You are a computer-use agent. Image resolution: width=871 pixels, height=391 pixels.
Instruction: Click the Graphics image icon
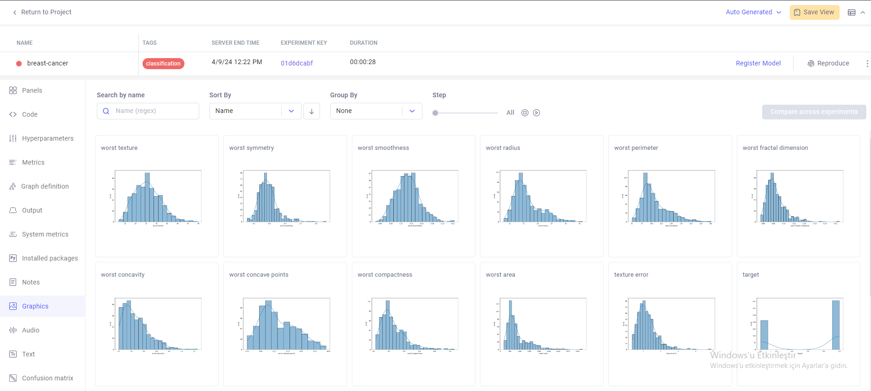coord(13,306)
